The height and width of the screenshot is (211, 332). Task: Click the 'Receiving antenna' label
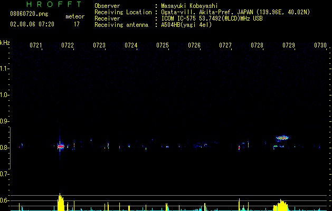coord(121,25)
